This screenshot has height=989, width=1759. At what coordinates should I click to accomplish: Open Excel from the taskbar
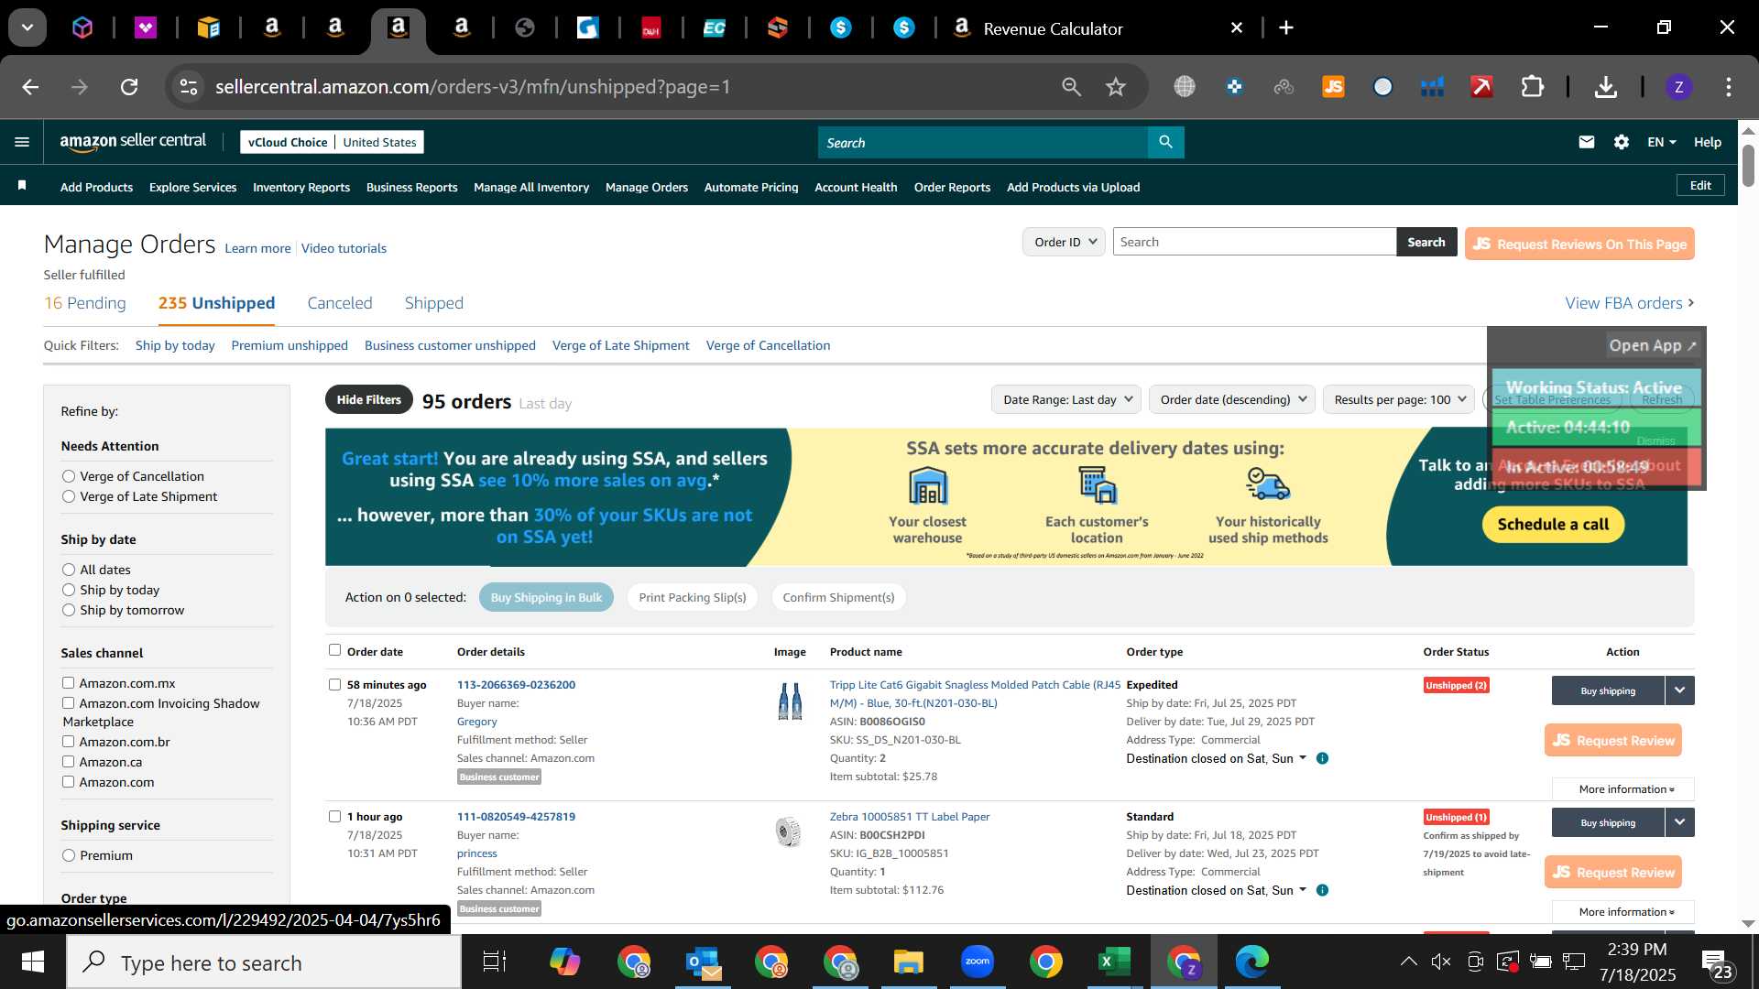[1114, 962]
